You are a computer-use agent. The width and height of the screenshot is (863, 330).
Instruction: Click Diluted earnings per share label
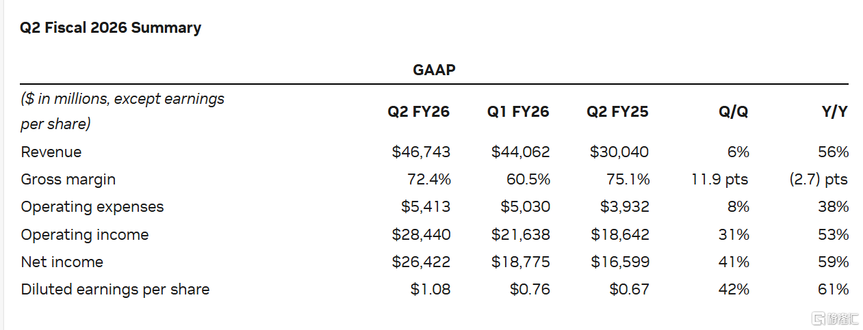coord(115,289)
